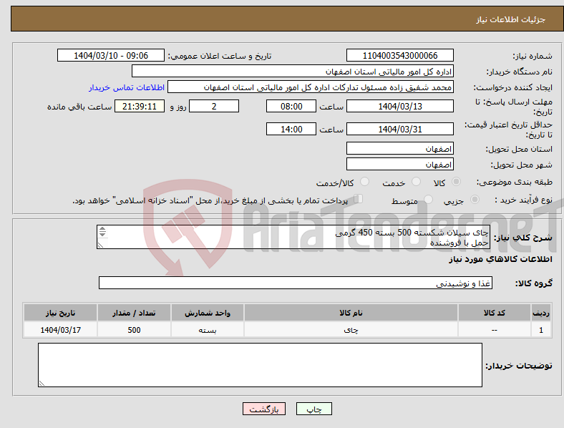This screenshot has height=428, width=564.
Task: Click the delivery city field اصفهان
Action: 400,165
